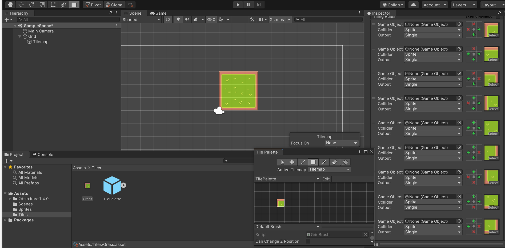
Task: Open the Active Tilemap dropdown
Action: 329,169
